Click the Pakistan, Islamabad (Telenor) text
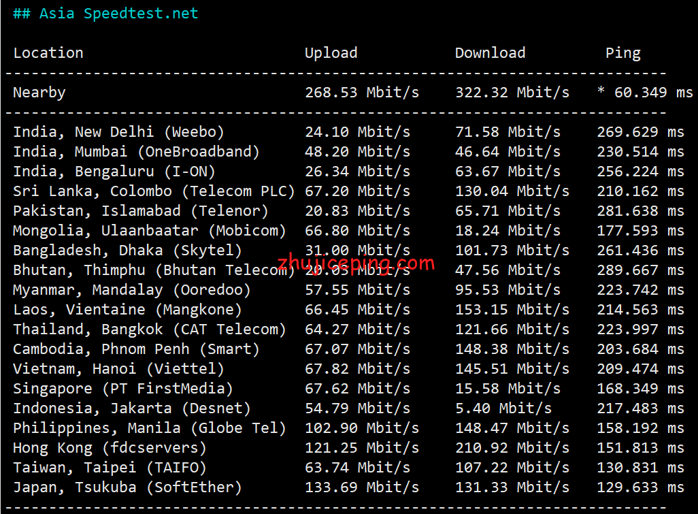698x514 pixels. click(141, 210)
